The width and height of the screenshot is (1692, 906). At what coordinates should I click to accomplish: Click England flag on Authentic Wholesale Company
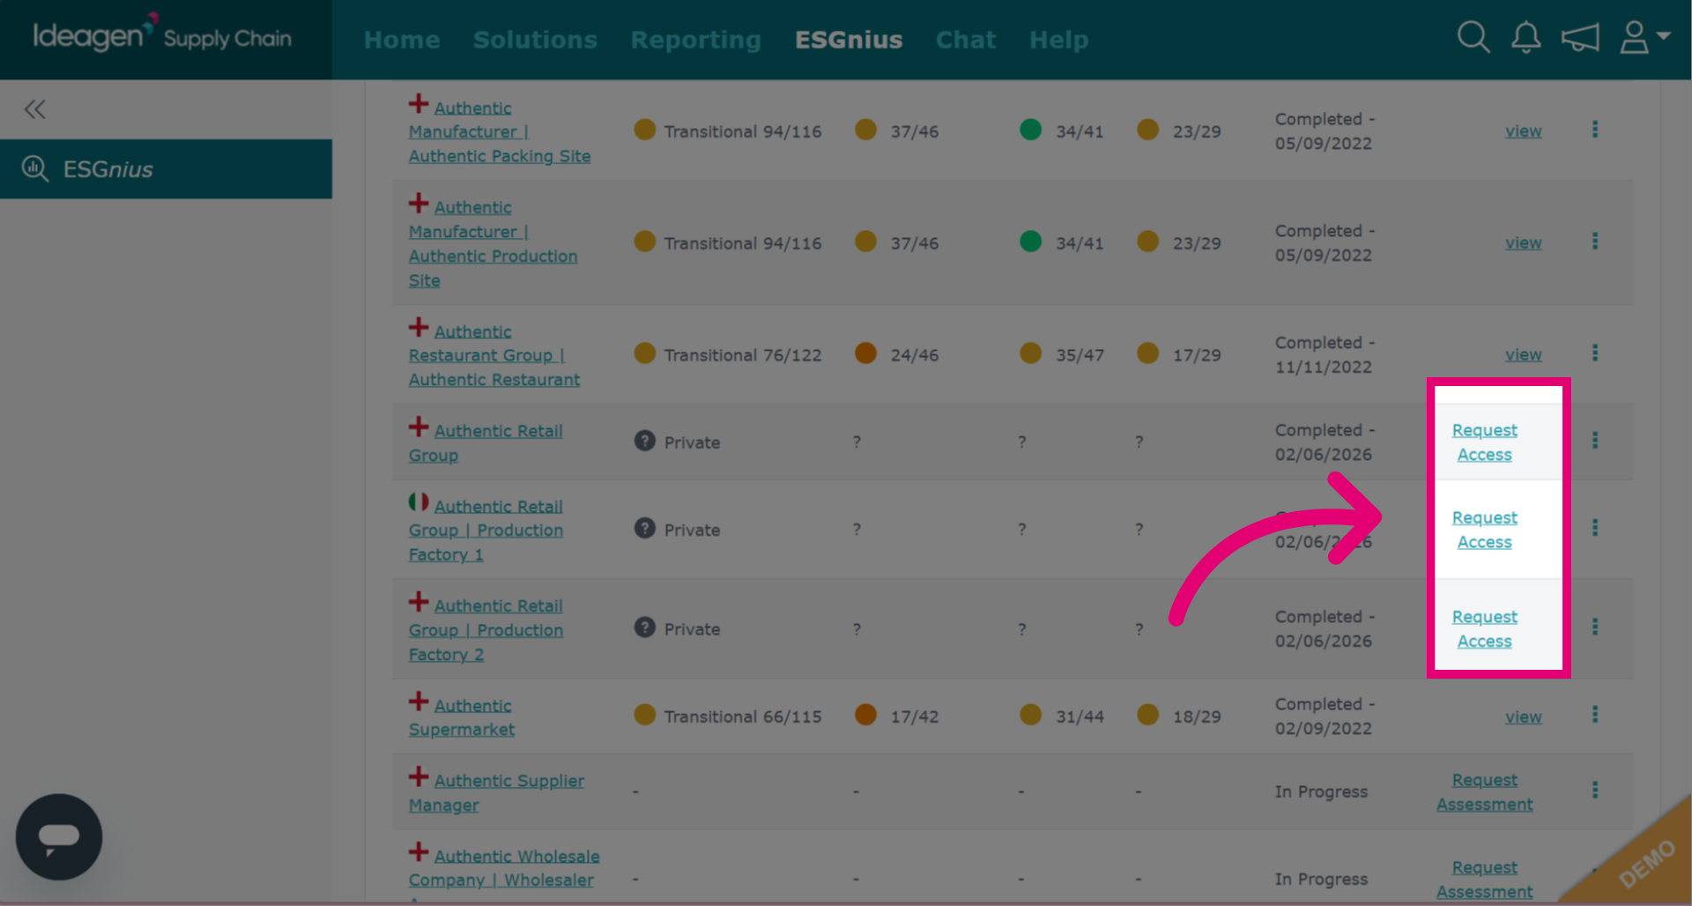[419, 852]
